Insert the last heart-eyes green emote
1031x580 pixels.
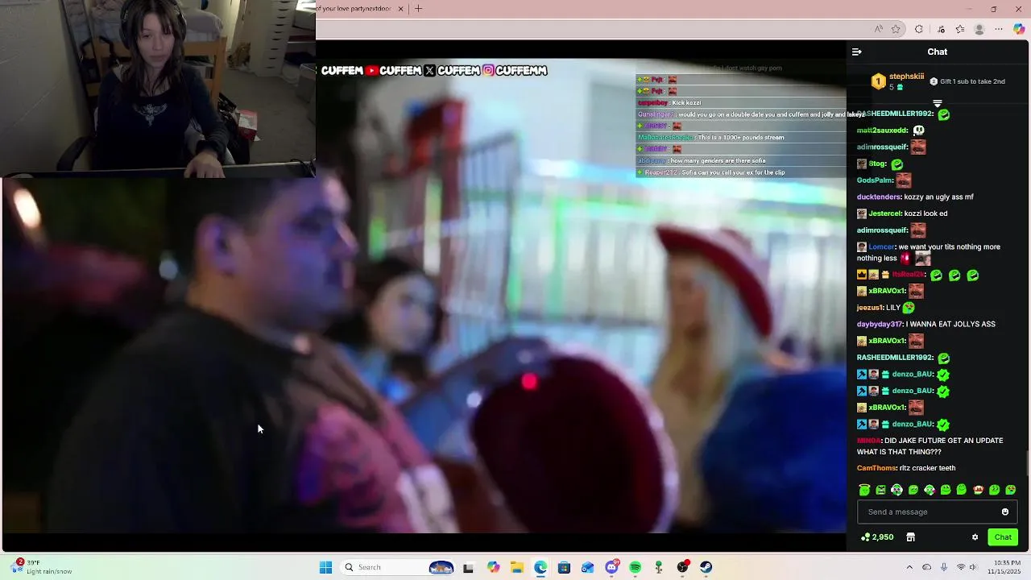tap(1010, 490)
